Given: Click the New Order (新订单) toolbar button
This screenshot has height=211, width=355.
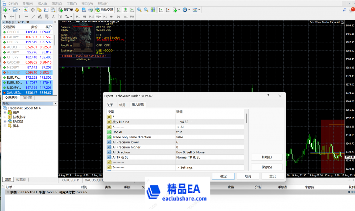Looking at the screenshot, I should [66, 10].
